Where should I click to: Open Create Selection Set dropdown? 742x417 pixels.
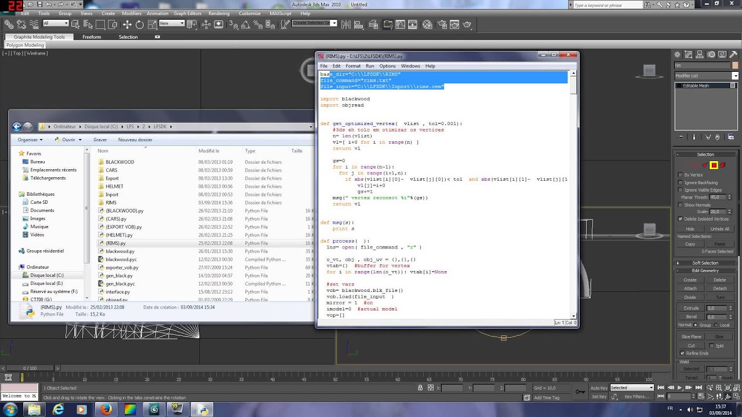(x=314, y=24)
